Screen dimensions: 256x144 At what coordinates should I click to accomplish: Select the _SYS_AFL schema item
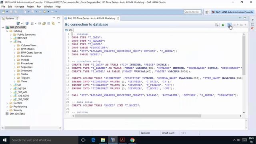coord(22,92)
